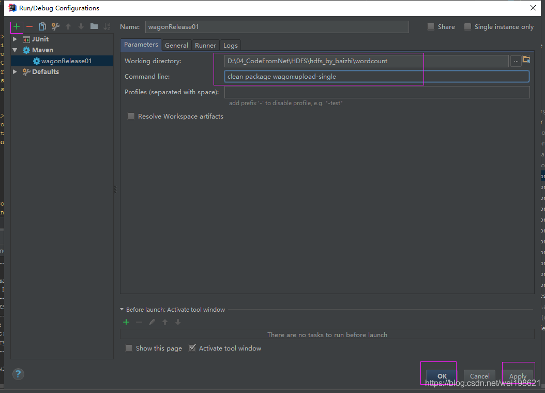Move the before launch task down
This screenshot has width=545, height=393.
pos(177,323)
